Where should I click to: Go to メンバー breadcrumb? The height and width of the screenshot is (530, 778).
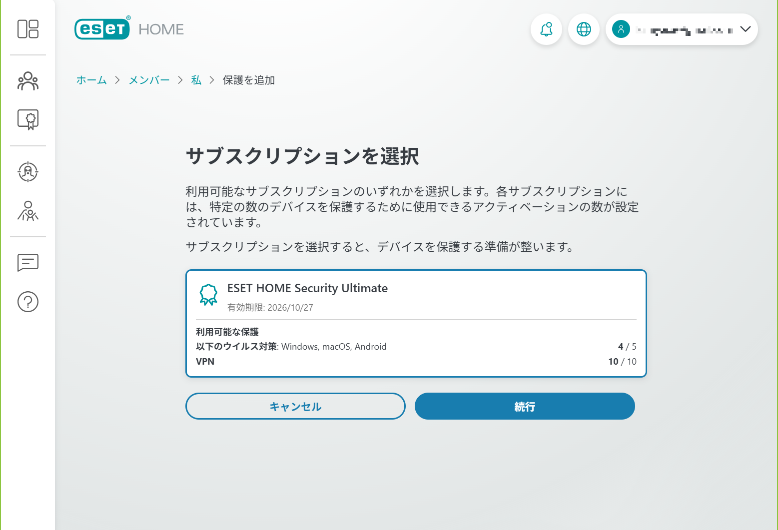click(x=149, y=80)
